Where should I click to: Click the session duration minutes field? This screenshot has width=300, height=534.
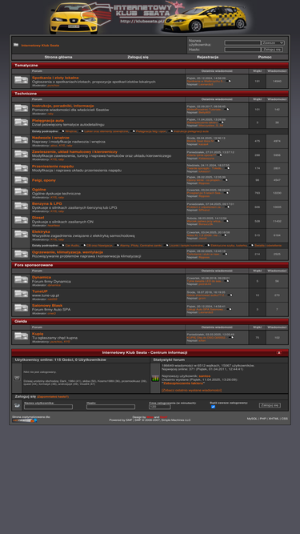pos(159,407)
